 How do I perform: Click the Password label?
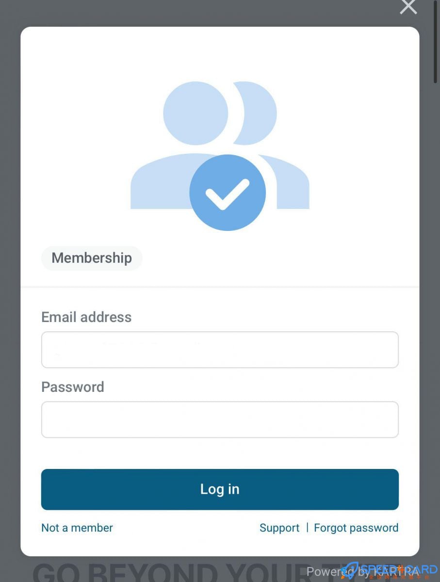73,387
